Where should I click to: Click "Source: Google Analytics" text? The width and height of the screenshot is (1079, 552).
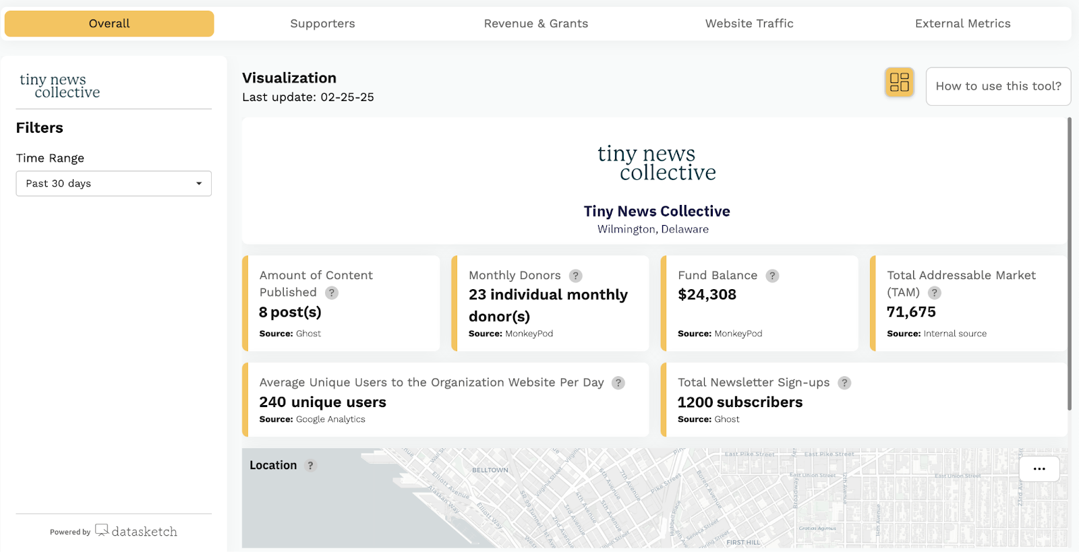click(312, 419)
